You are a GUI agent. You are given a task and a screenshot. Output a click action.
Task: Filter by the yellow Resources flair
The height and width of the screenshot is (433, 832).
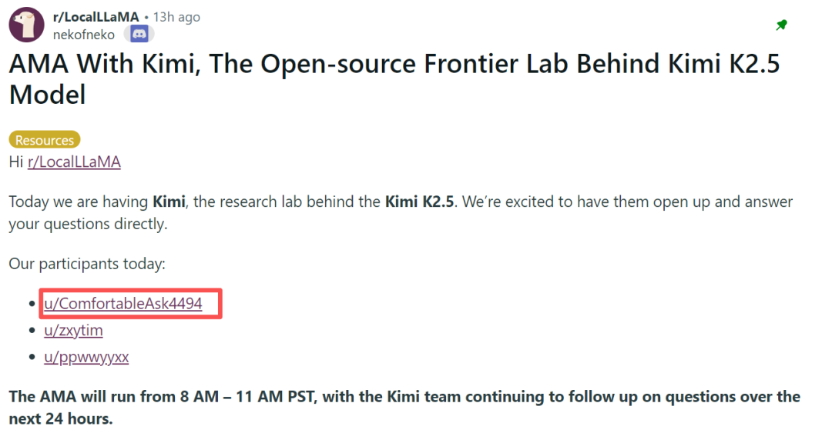coord(45,140)
